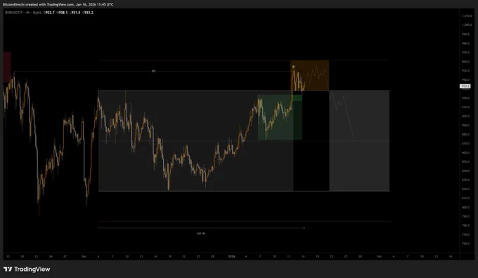This screenshot has height=278, width=478.
Task: Select the red shaded box at the chart's left edge
Action: pyautogui.click(x=7, y=67)
